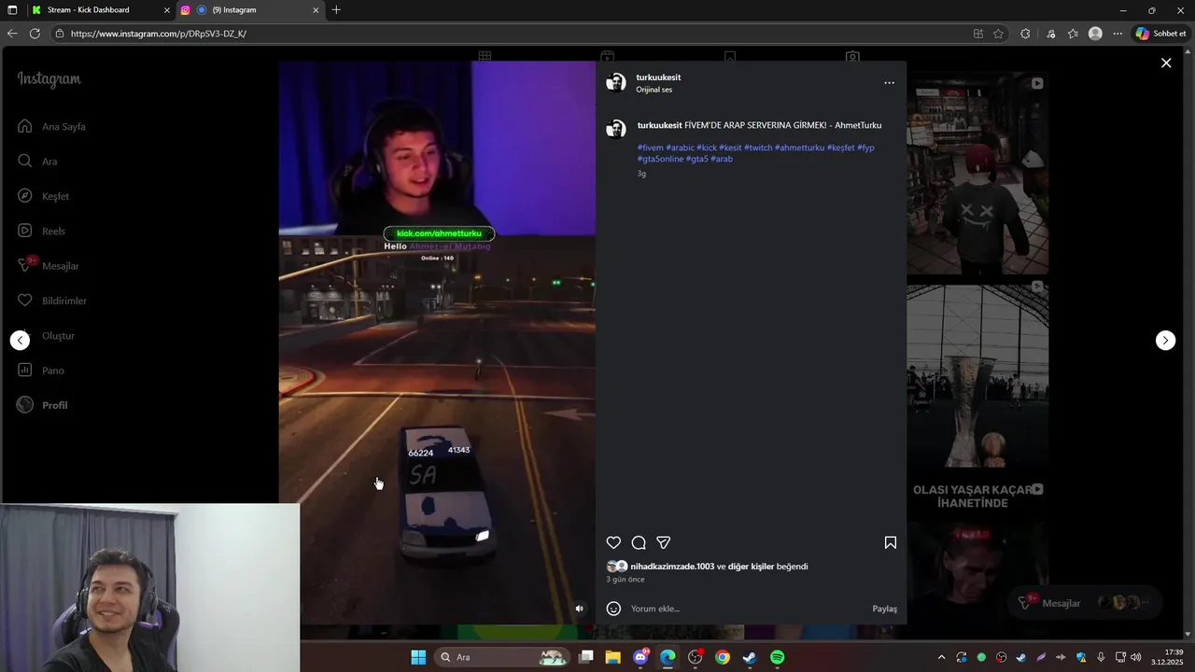Reload the page

click(x=35, y=34)
